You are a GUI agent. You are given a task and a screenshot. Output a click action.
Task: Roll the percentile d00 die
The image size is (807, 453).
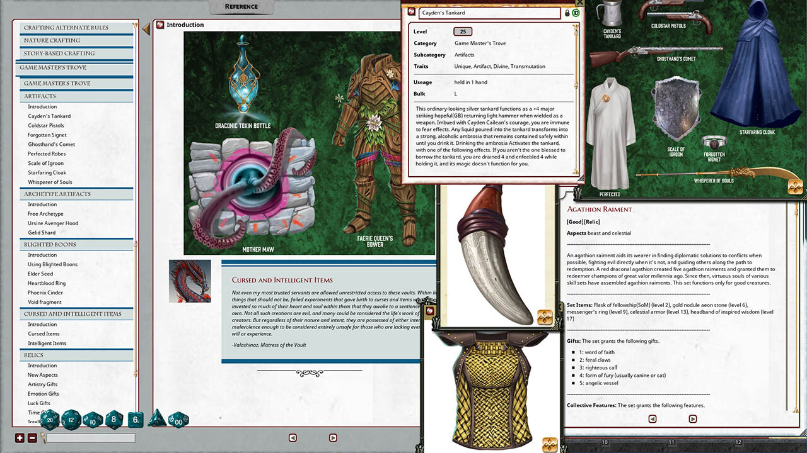[177, 420]
